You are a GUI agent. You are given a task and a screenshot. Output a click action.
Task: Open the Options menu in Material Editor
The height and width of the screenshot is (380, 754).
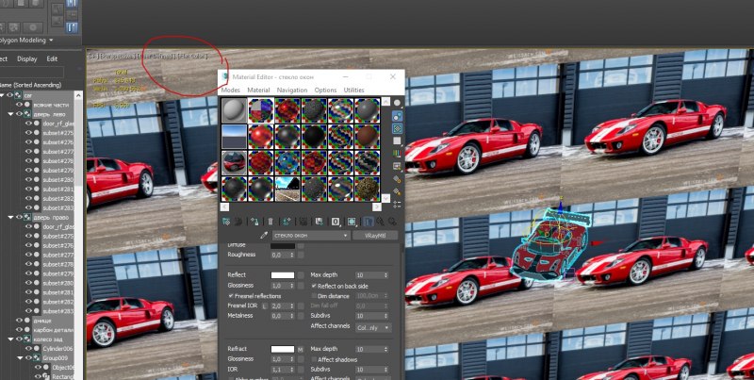click(x=325, y=90)
